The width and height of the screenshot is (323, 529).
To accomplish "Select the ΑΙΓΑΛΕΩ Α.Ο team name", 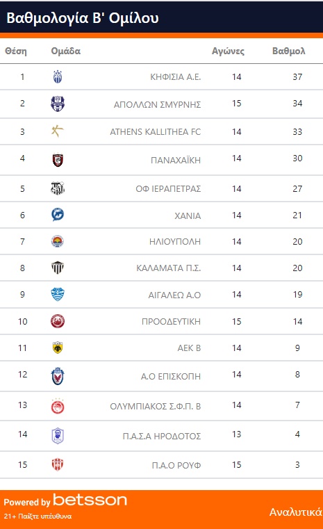I will pyautogui.click(x=174, y=295).
